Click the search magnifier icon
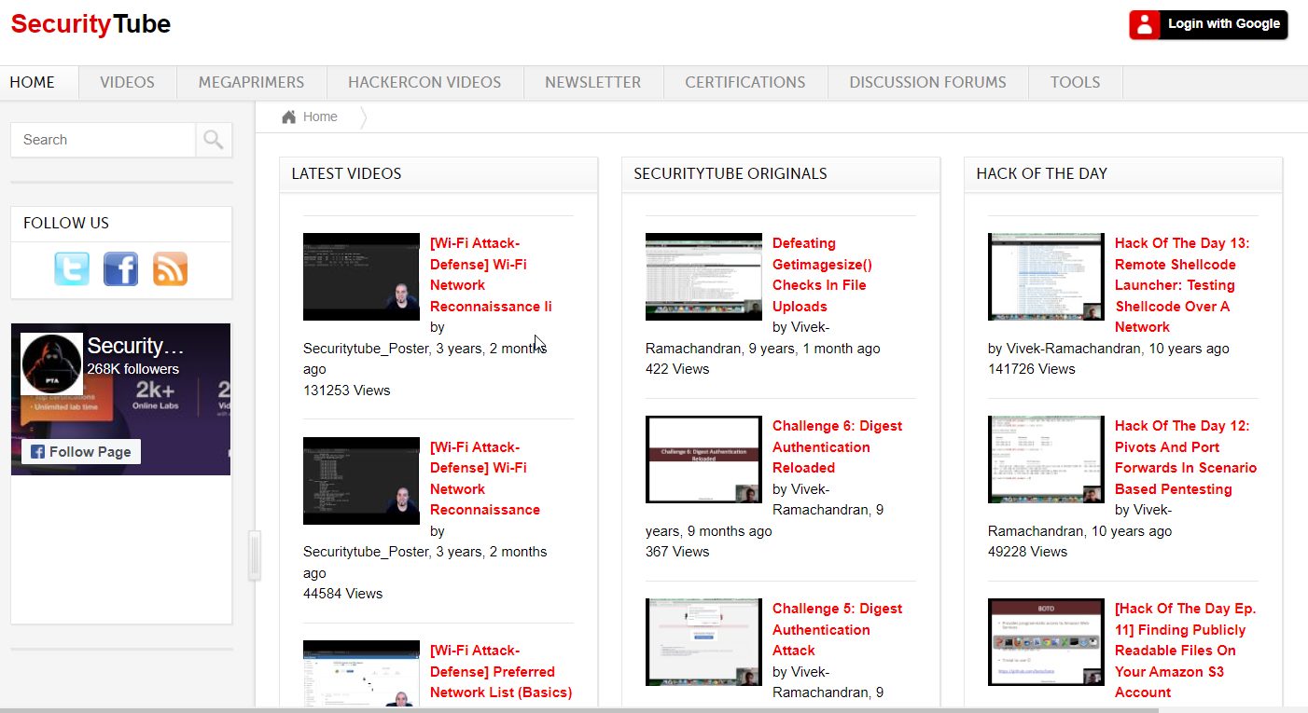The height and width of the screenshot is (713, 1308). pyautogui.click(x=214, y=140)
